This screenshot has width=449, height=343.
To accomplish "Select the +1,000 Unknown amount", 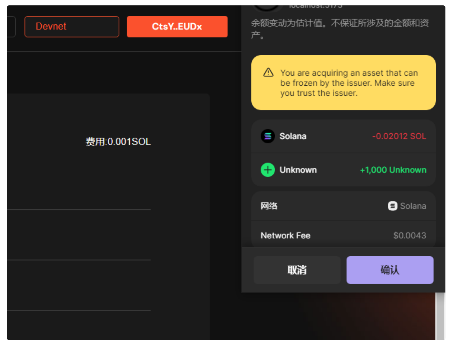I will (393, 170).
